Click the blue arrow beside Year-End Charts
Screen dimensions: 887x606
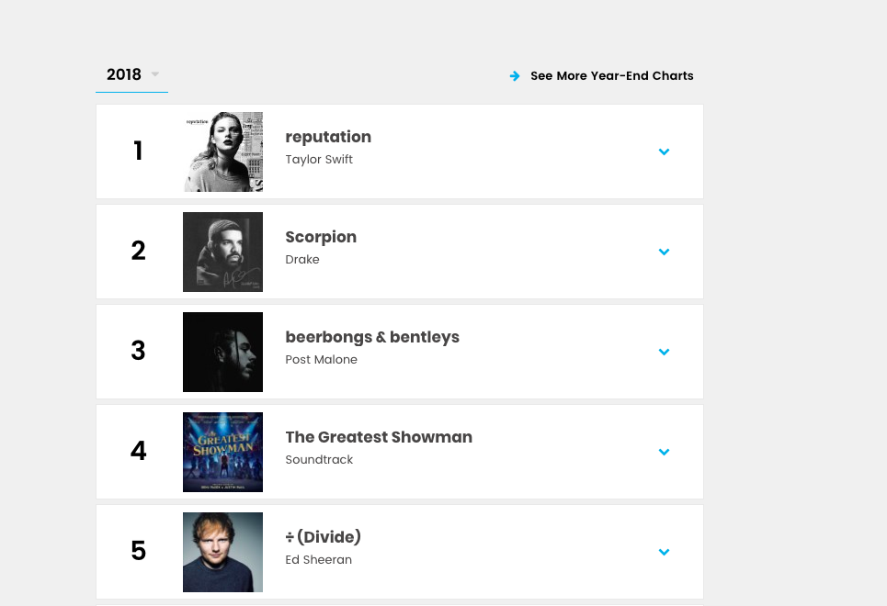[515, 75]
